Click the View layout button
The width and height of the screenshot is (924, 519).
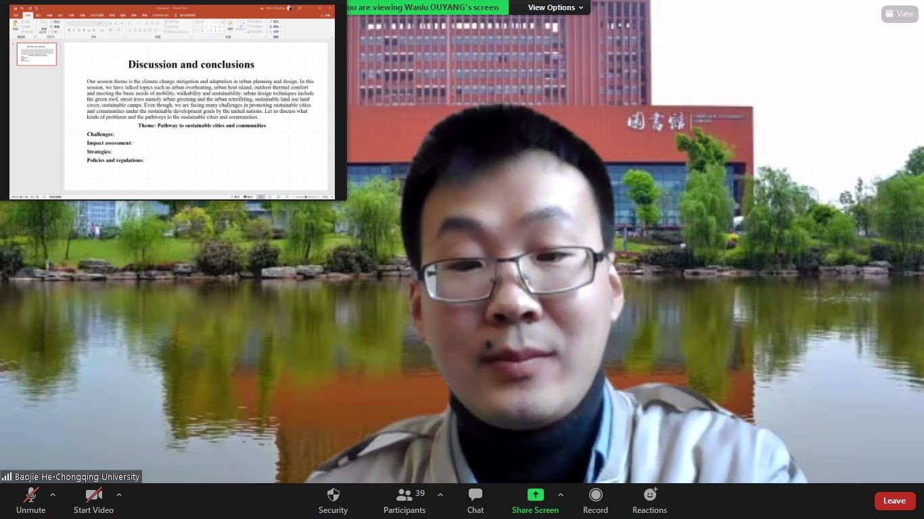pyautogui.click(x=899, y=14)
